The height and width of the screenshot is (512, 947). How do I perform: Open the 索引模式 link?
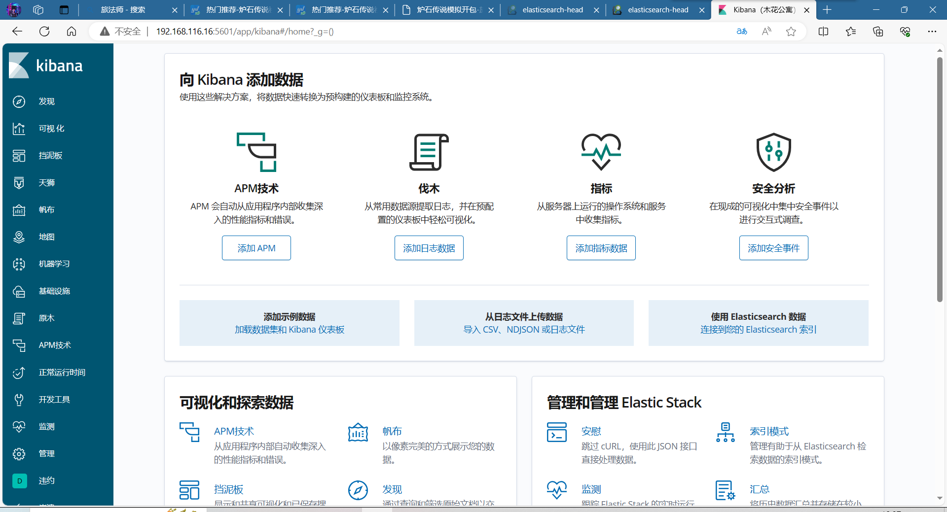[x=769, y=431]
